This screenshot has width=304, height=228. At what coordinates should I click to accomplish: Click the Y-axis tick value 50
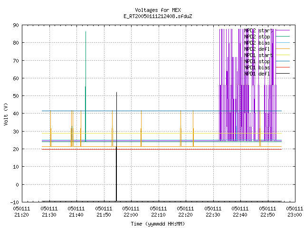click(x=16, y=96)
